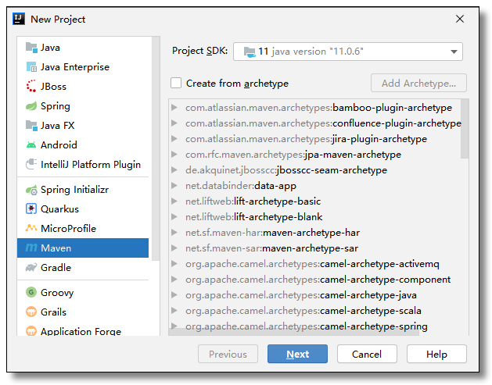Click the archetype list vertical scrollbar
The height and width of the screenshot is (385, 492).
[465, 129]
